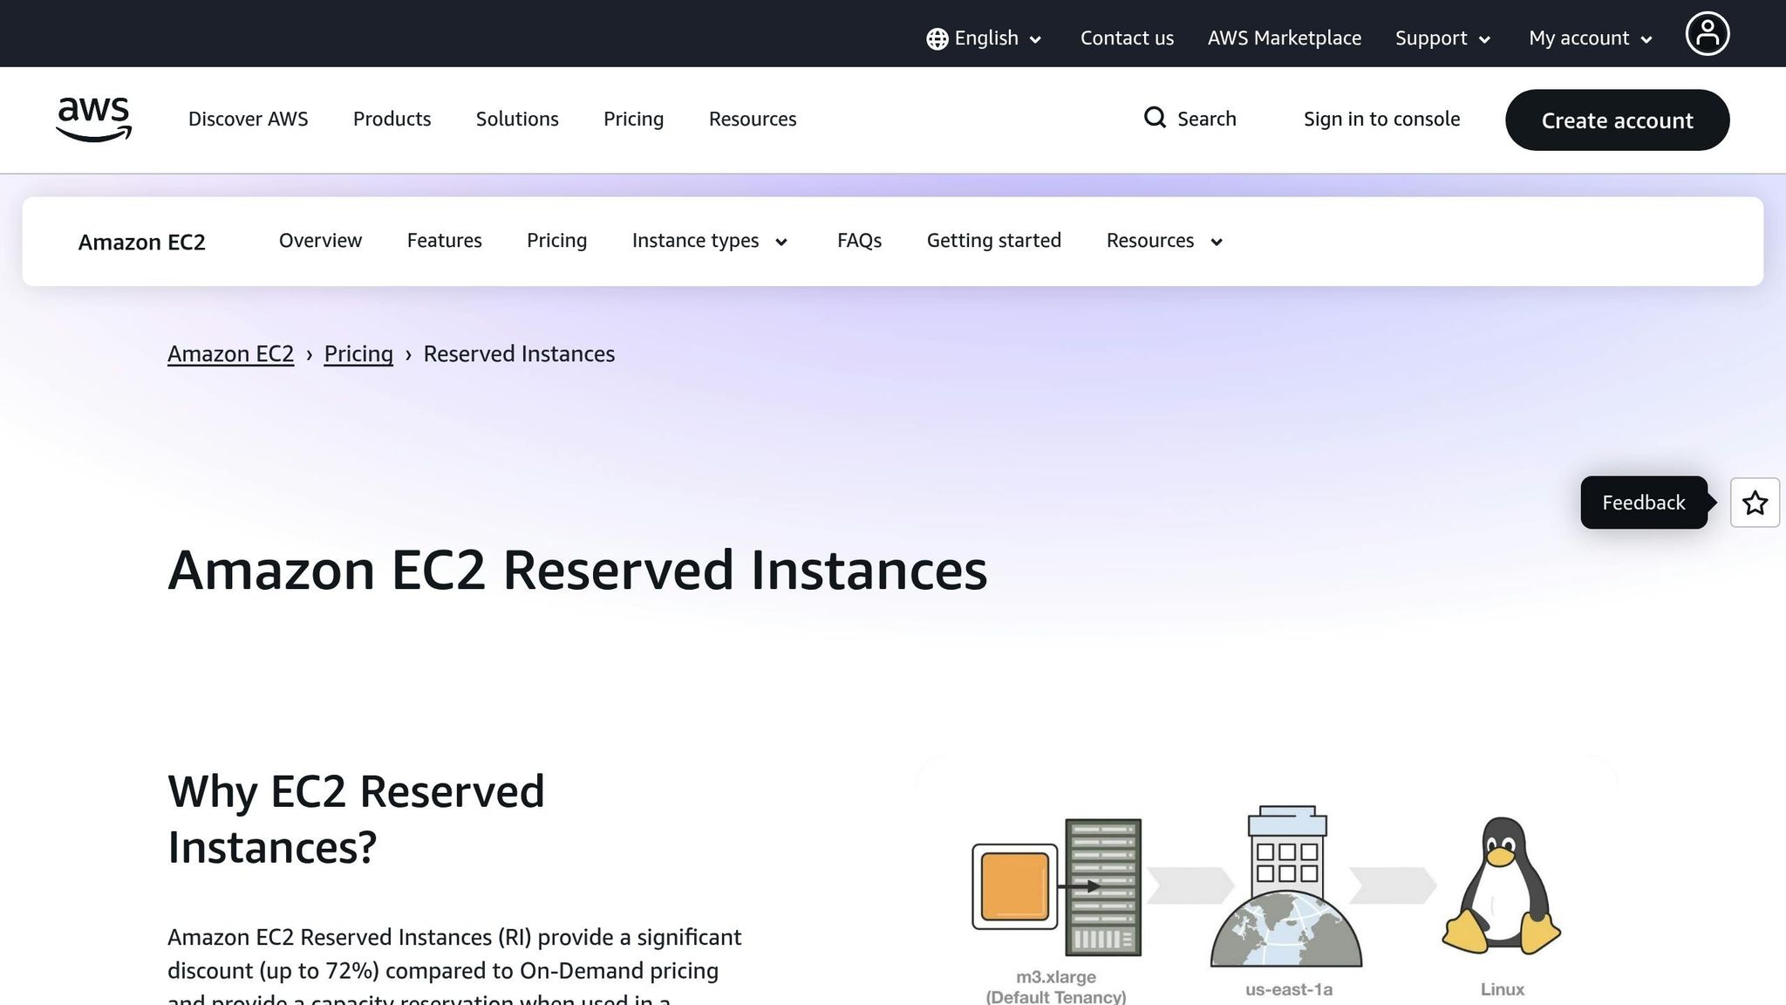Screen dimensions: 1786x1005
Task: Open the Products menu
Action: pyautogui.click(x=392, y=119)
